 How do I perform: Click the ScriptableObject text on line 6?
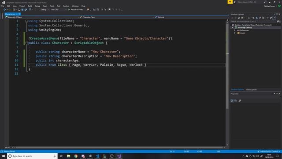pos(89,43)
